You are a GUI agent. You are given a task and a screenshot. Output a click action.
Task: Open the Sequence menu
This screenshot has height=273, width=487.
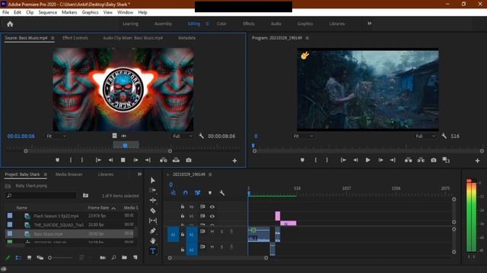point(47,12)
